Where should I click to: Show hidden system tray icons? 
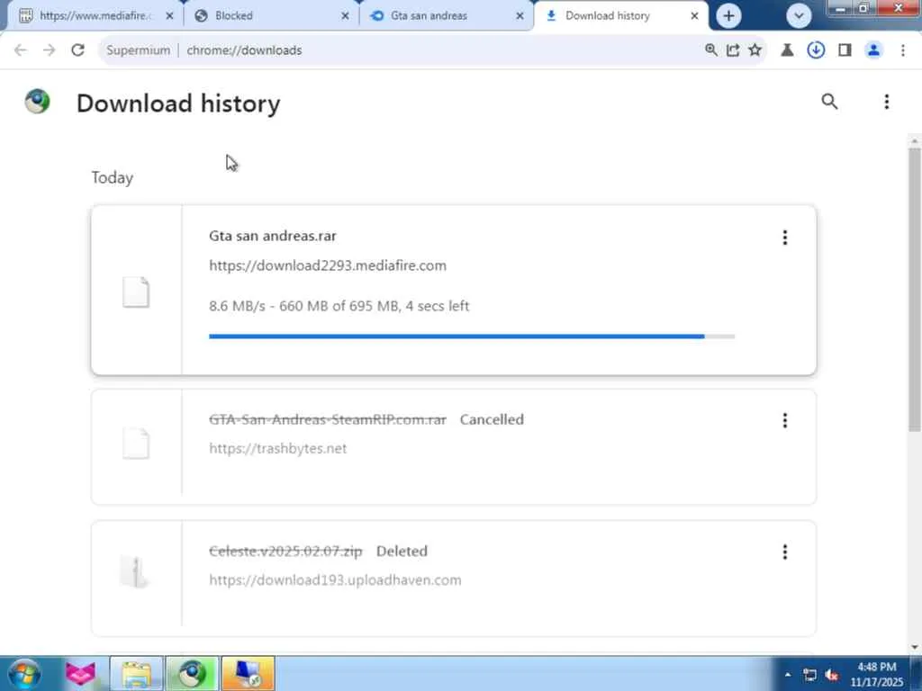tap(787, 675)
